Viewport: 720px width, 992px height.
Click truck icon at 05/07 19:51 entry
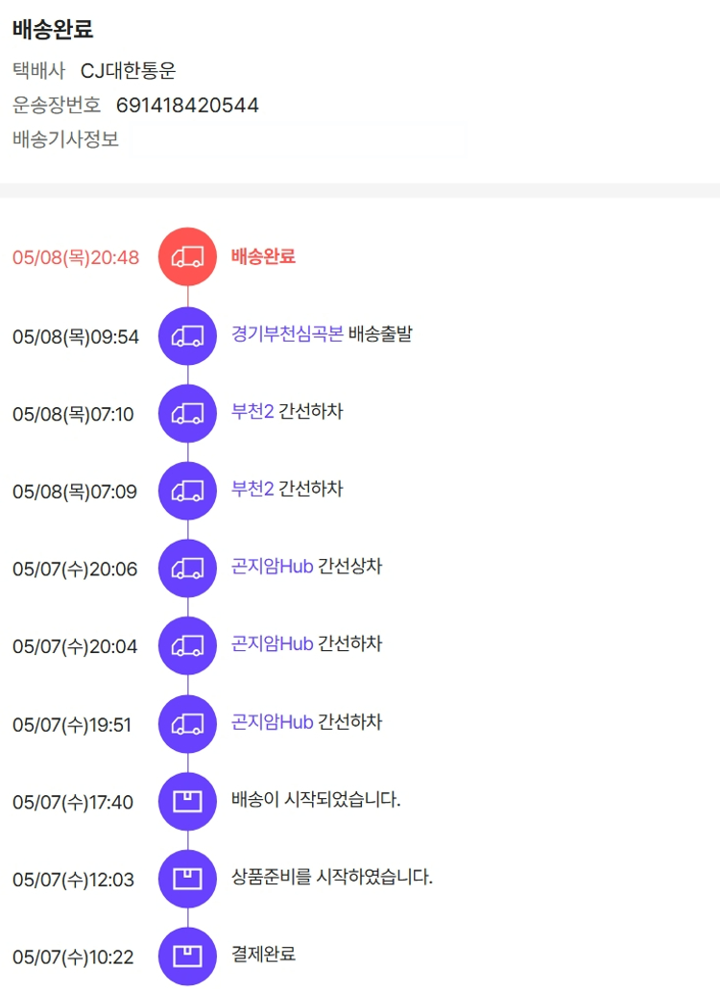(187, 724)
